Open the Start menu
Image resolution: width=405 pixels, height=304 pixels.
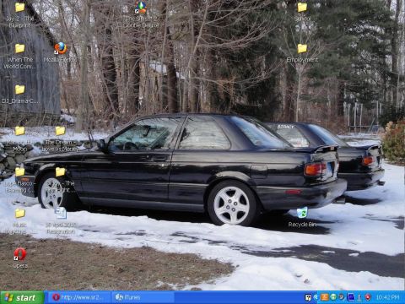(22, 297)
